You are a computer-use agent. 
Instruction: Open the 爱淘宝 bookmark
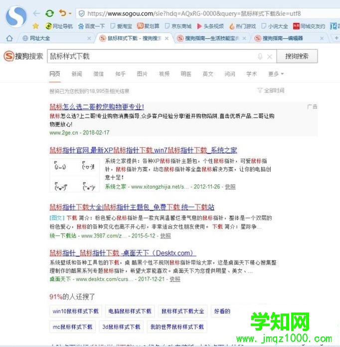pos(121,26)
